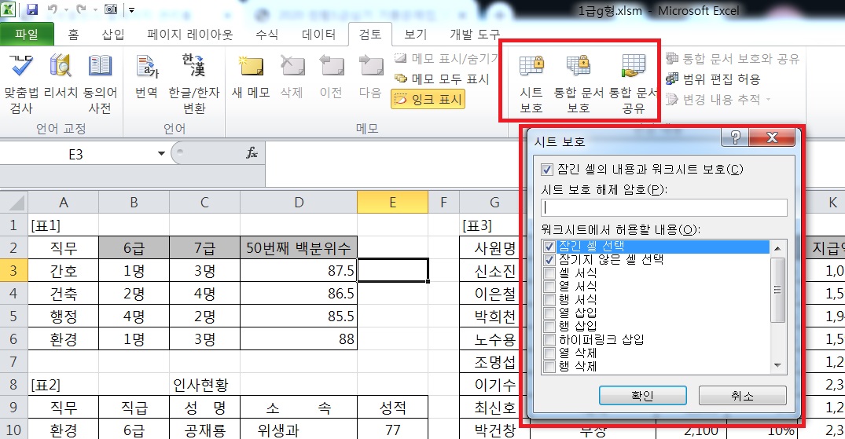Expand the Name Box dropdown arrow

point(162,154)
